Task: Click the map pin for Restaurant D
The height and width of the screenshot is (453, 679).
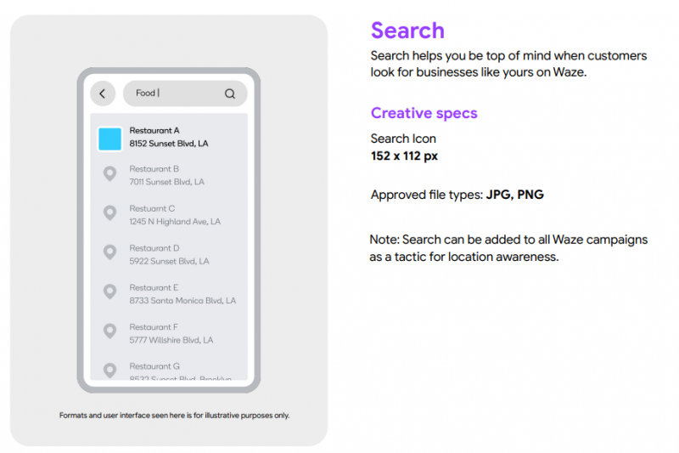Action: (109, 252)
